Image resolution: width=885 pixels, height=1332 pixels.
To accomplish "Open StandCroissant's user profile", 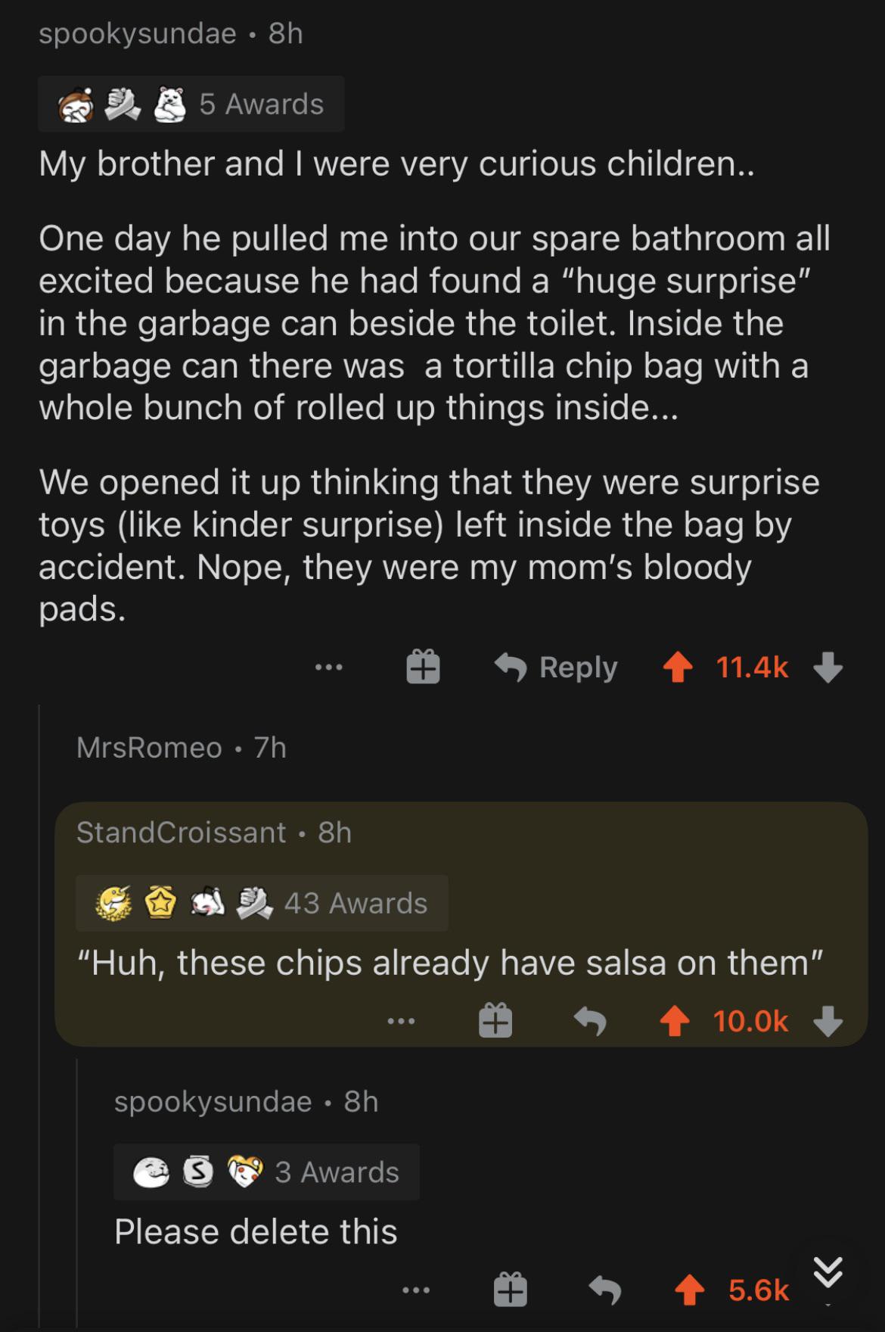I will [x=182, y=832].
